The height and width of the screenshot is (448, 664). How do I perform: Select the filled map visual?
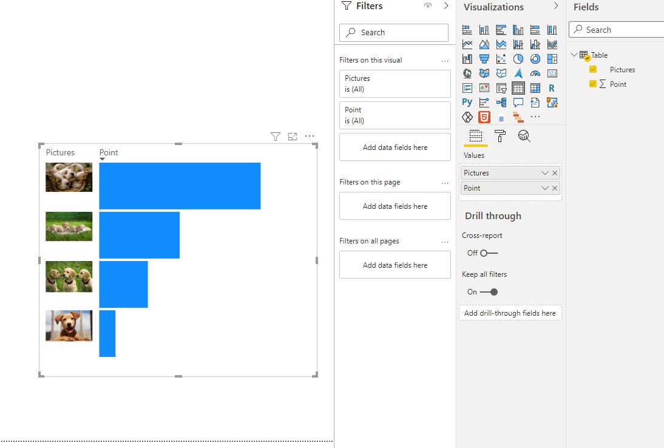484,73
